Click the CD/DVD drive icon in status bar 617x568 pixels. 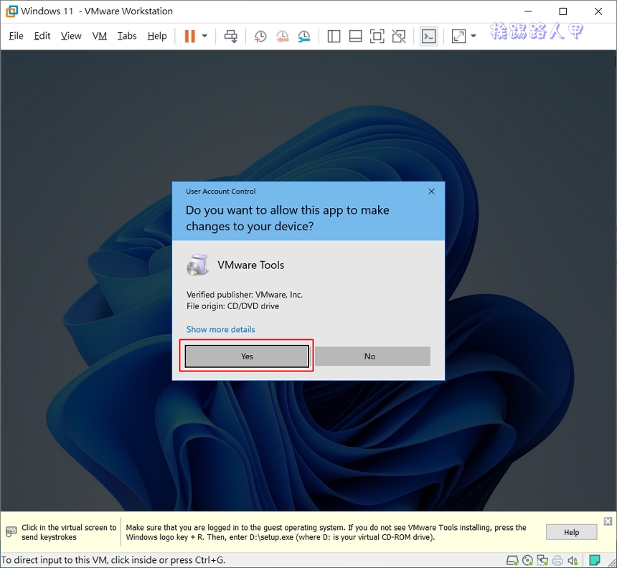528,560
